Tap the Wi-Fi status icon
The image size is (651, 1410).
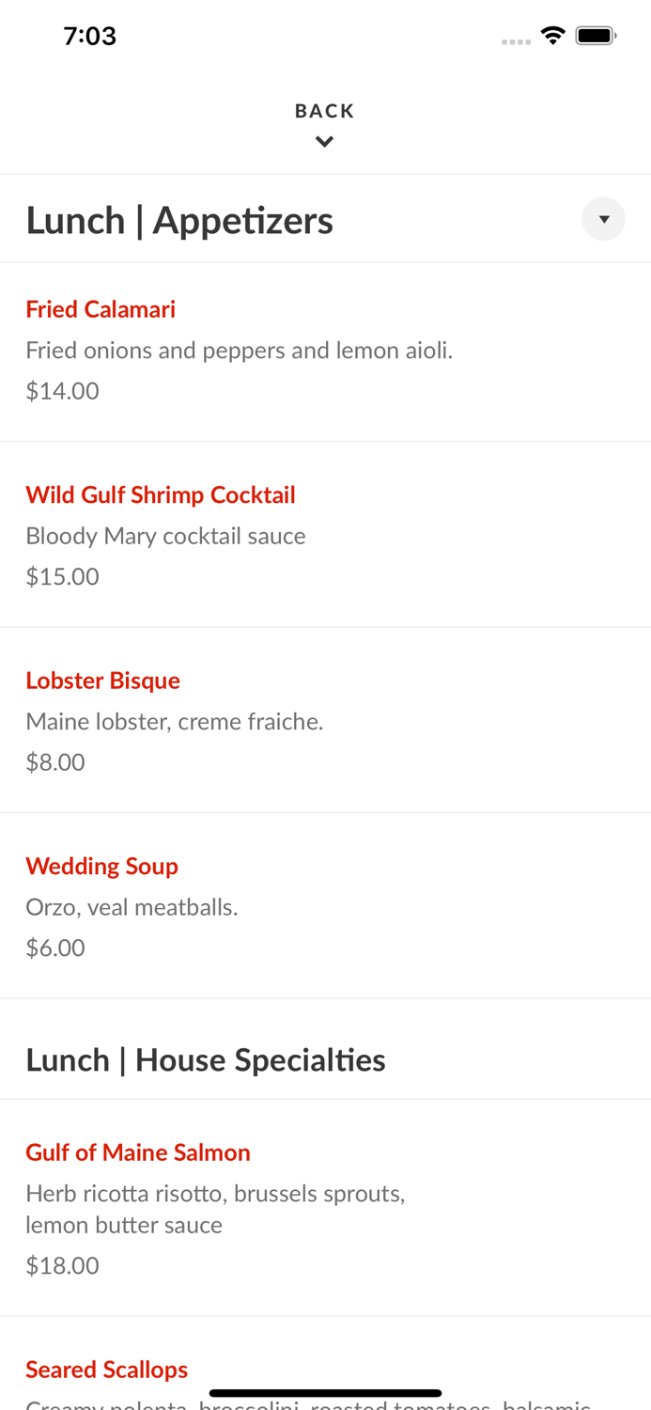coord(552,36)
